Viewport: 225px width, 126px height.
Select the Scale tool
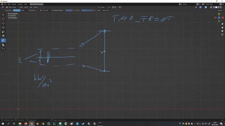tap(3, 31)
